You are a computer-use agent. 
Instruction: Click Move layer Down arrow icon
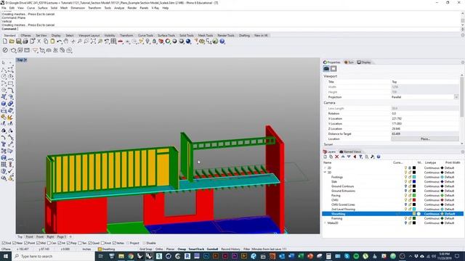click(349, 157)
